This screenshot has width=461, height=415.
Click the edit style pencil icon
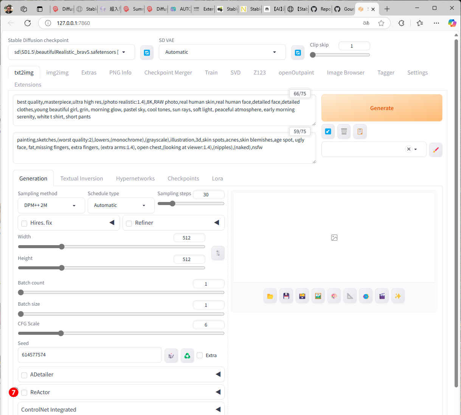(436, 149)
